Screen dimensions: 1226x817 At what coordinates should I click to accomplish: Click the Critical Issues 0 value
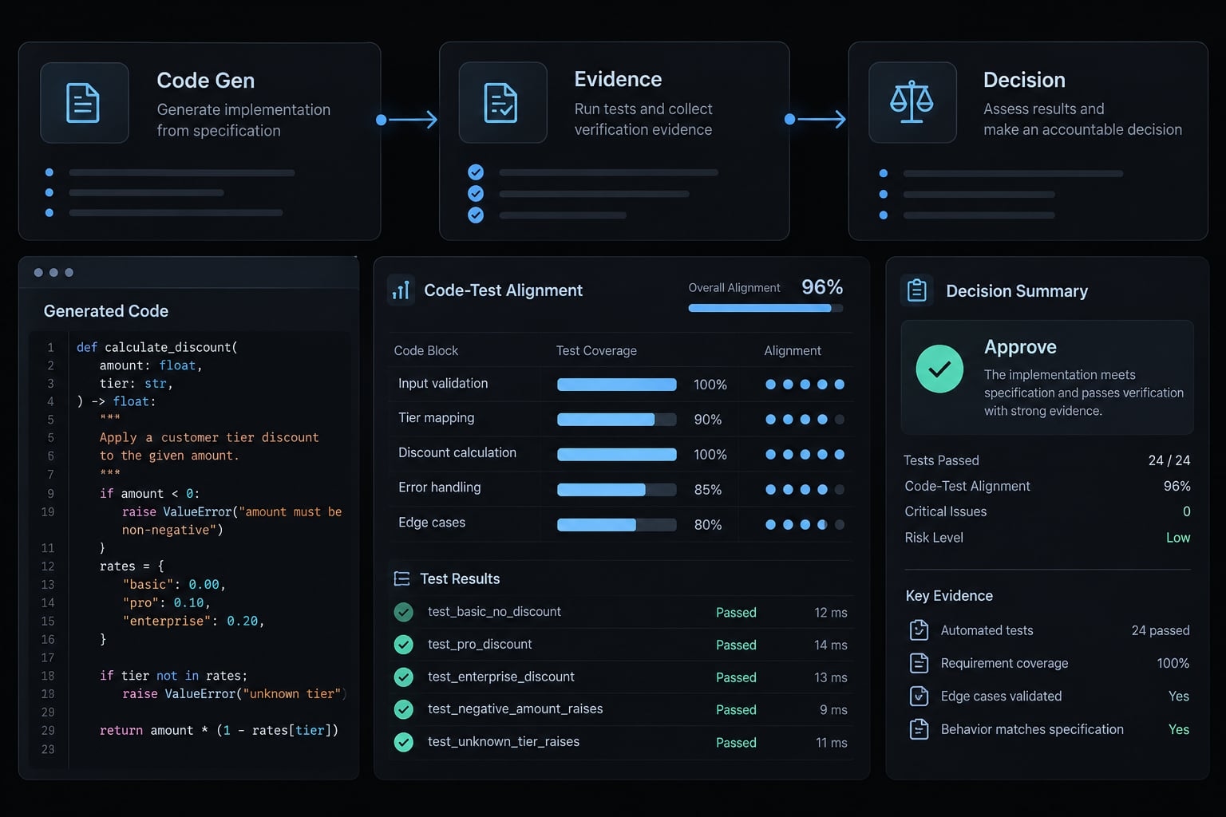point(1187,511)
